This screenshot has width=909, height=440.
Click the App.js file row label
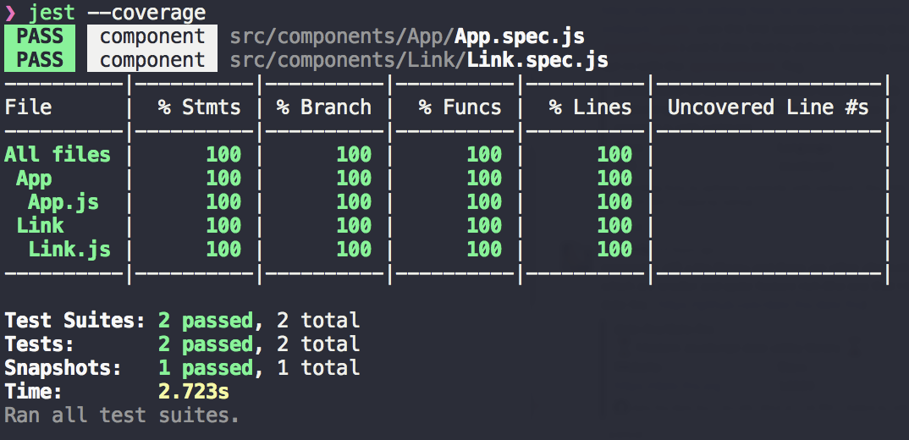[x=63, y=202]
